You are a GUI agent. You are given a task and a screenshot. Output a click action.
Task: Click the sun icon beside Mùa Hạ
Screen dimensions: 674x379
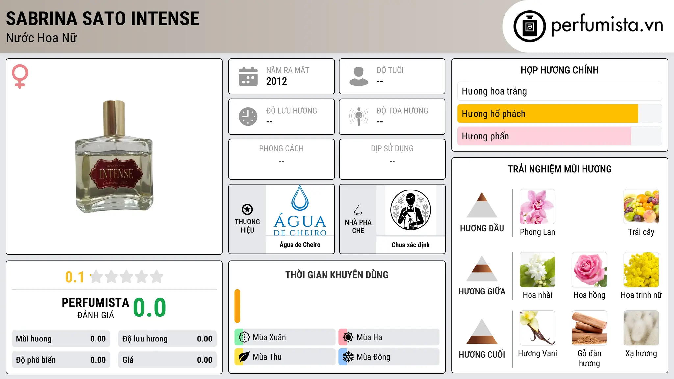tap(348, 337)
